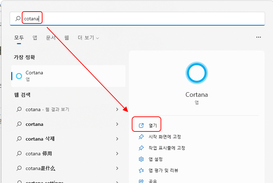273x183 pixels.
Task: Click search icon beside bold cortana suggestion
Action: coord(19,124)
